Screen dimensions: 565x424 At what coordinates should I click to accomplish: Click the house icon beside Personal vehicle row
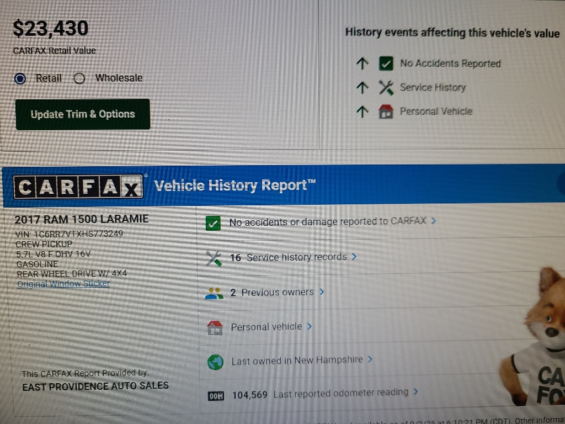coord(215,328)
